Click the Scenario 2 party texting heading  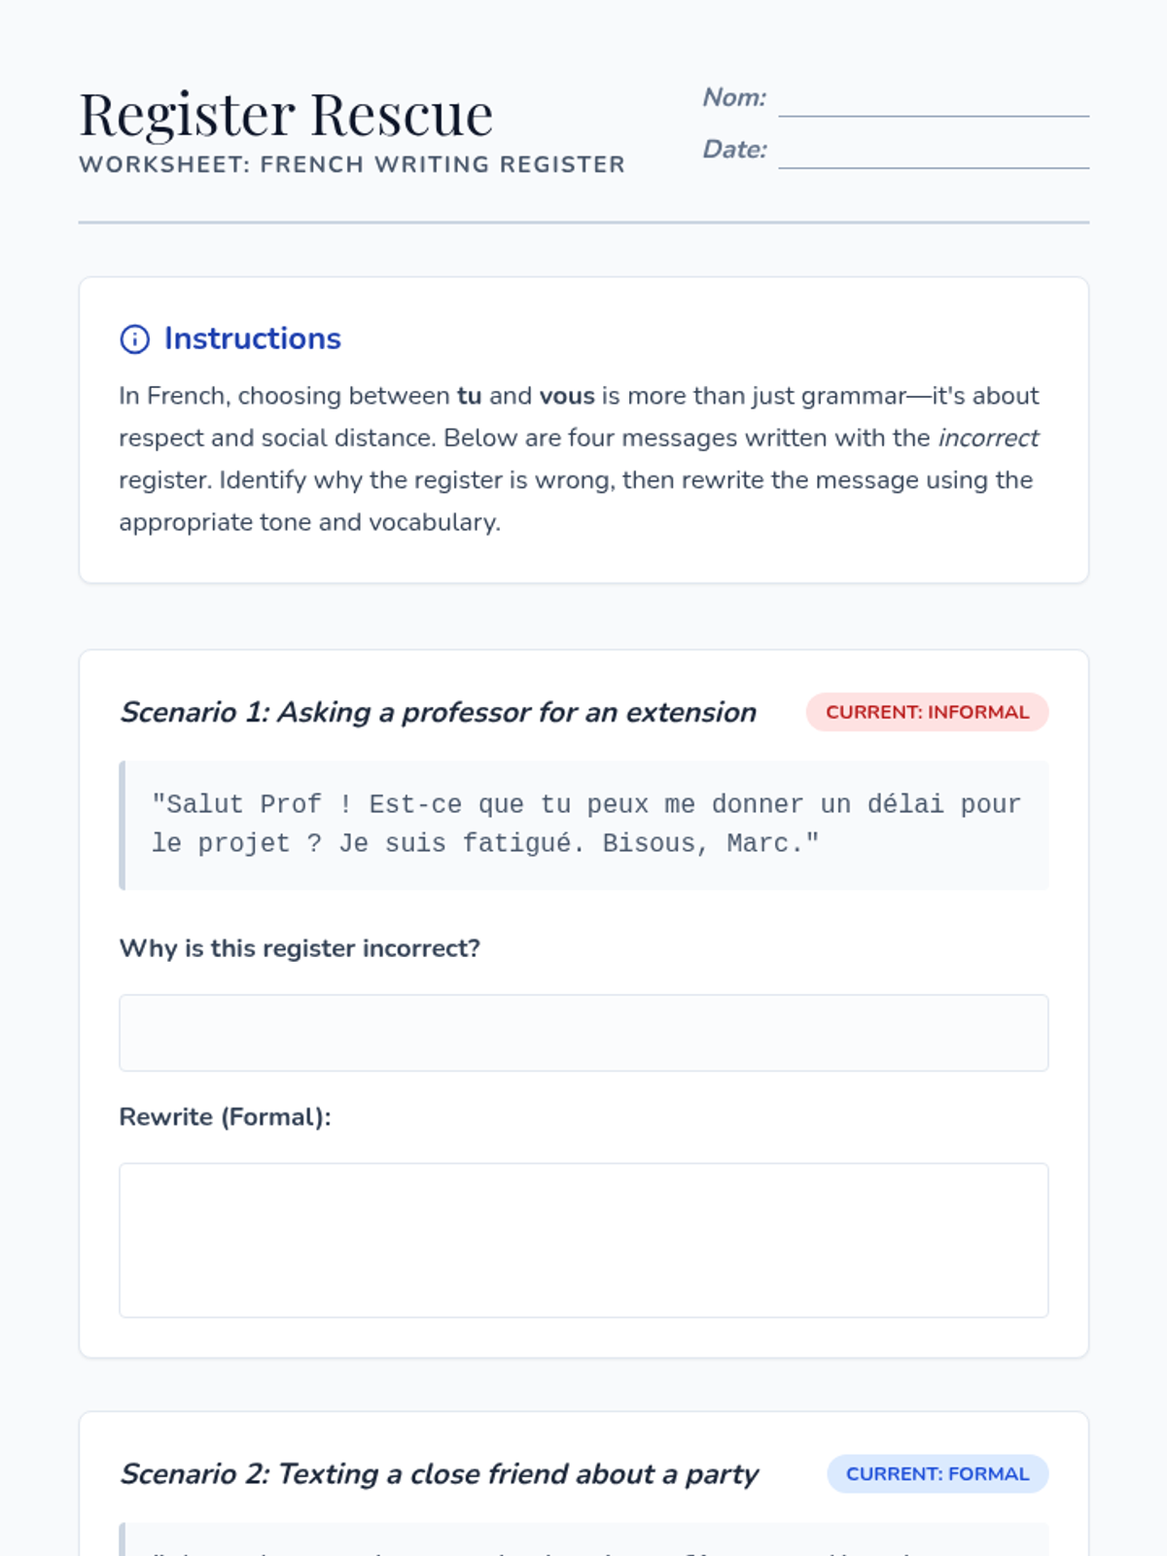coord(439,1474)
